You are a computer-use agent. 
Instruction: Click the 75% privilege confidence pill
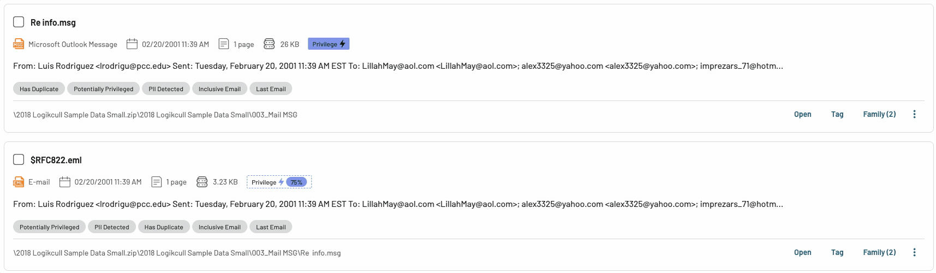[x=296, y=182]
